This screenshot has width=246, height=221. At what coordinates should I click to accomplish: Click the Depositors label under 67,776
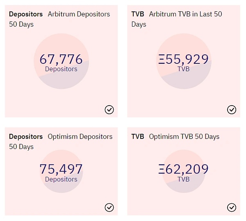(61, 69)
